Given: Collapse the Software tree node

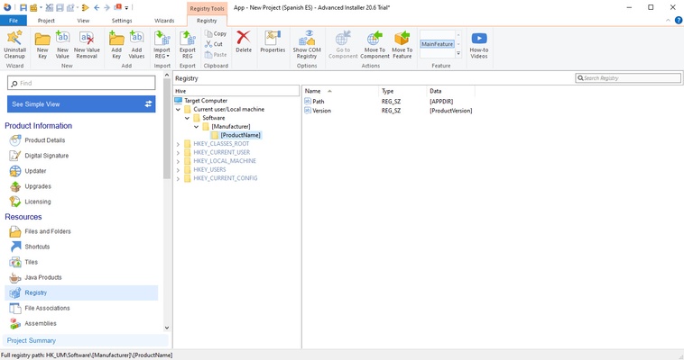Looking at the screenshot, I should click(187, 118).
